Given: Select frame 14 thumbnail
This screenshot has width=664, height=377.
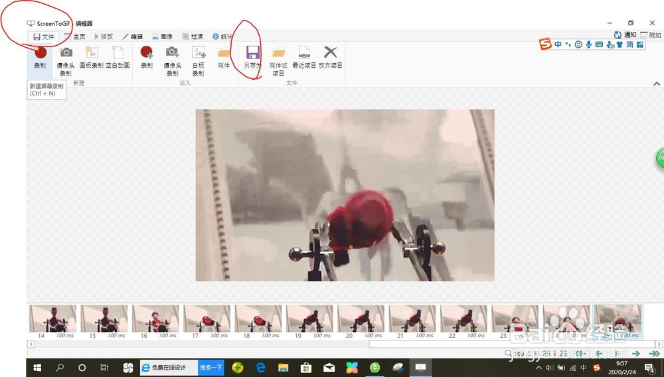Looking at the screenshot, I should point(52,321).
